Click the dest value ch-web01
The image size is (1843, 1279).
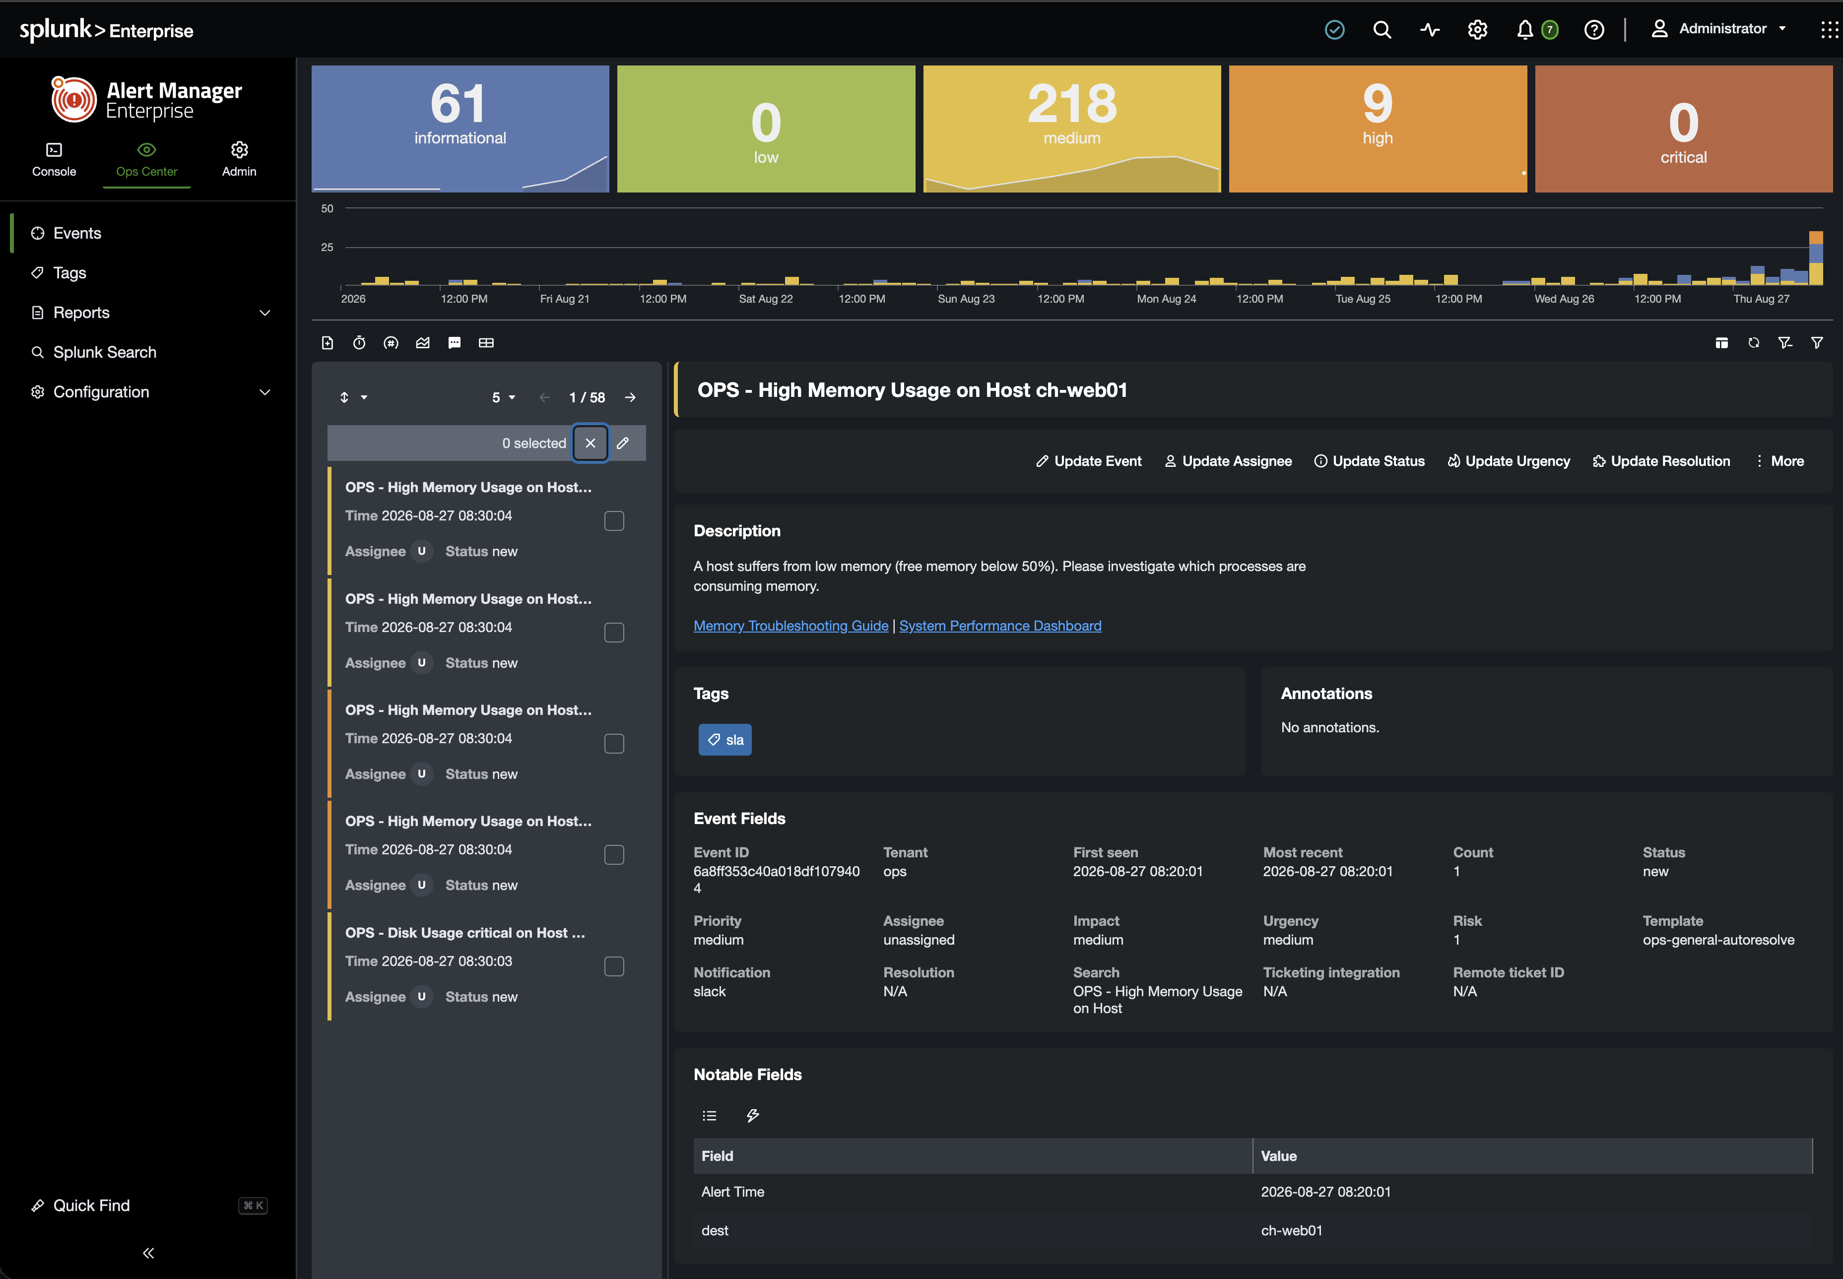pos(1292,1230)
